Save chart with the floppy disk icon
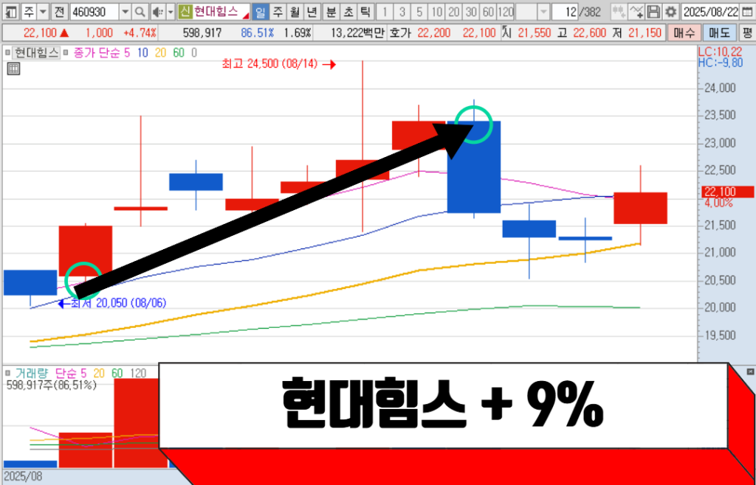 tap(653, 12)
